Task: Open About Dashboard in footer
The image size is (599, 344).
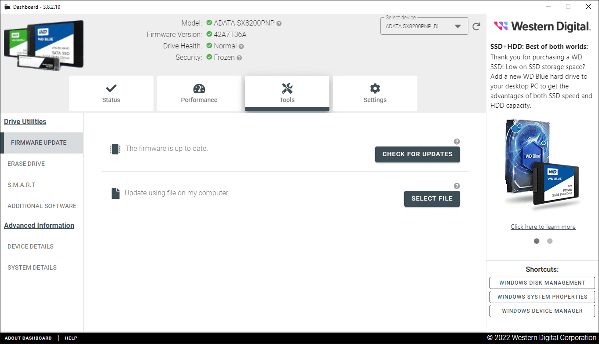Action: [x=28, y=338]
